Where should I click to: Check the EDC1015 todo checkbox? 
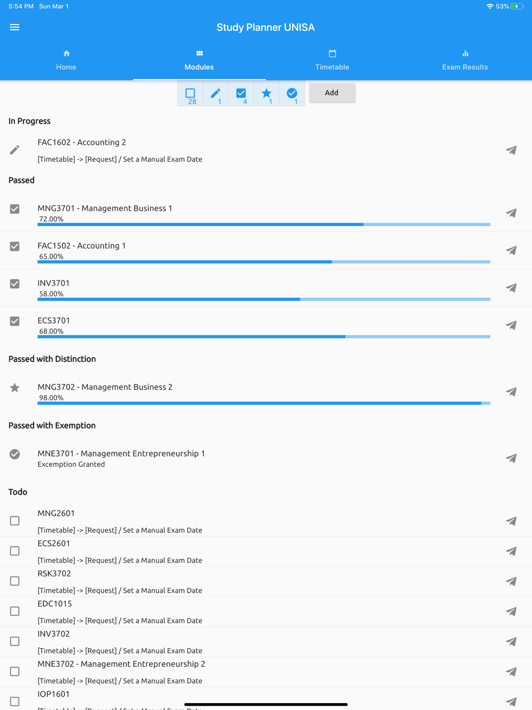15,611
